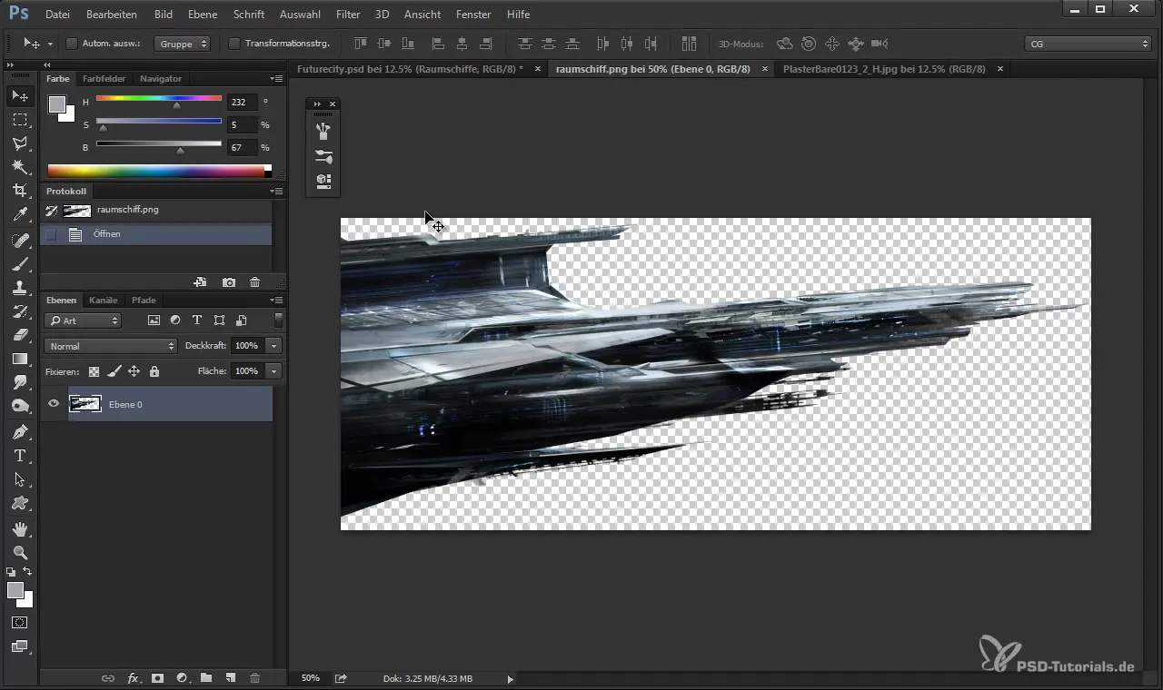Click the hue H slider
This screenshot has width=1163, height=690.
pos(159,99)
